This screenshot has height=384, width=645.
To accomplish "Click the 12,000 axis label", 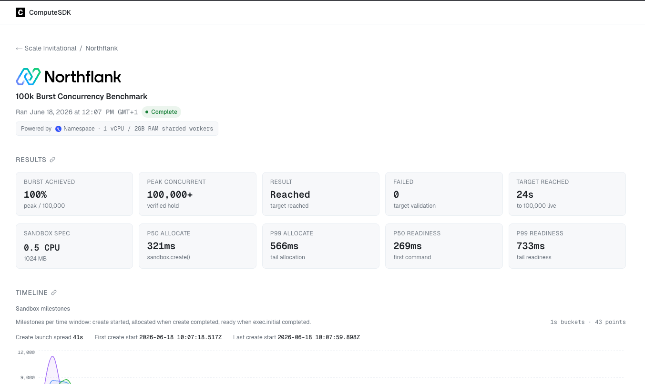I will [x=26, y=352].
